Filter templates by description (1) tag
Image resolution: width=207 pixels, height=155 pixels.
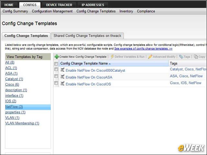(x=16, y=90)
